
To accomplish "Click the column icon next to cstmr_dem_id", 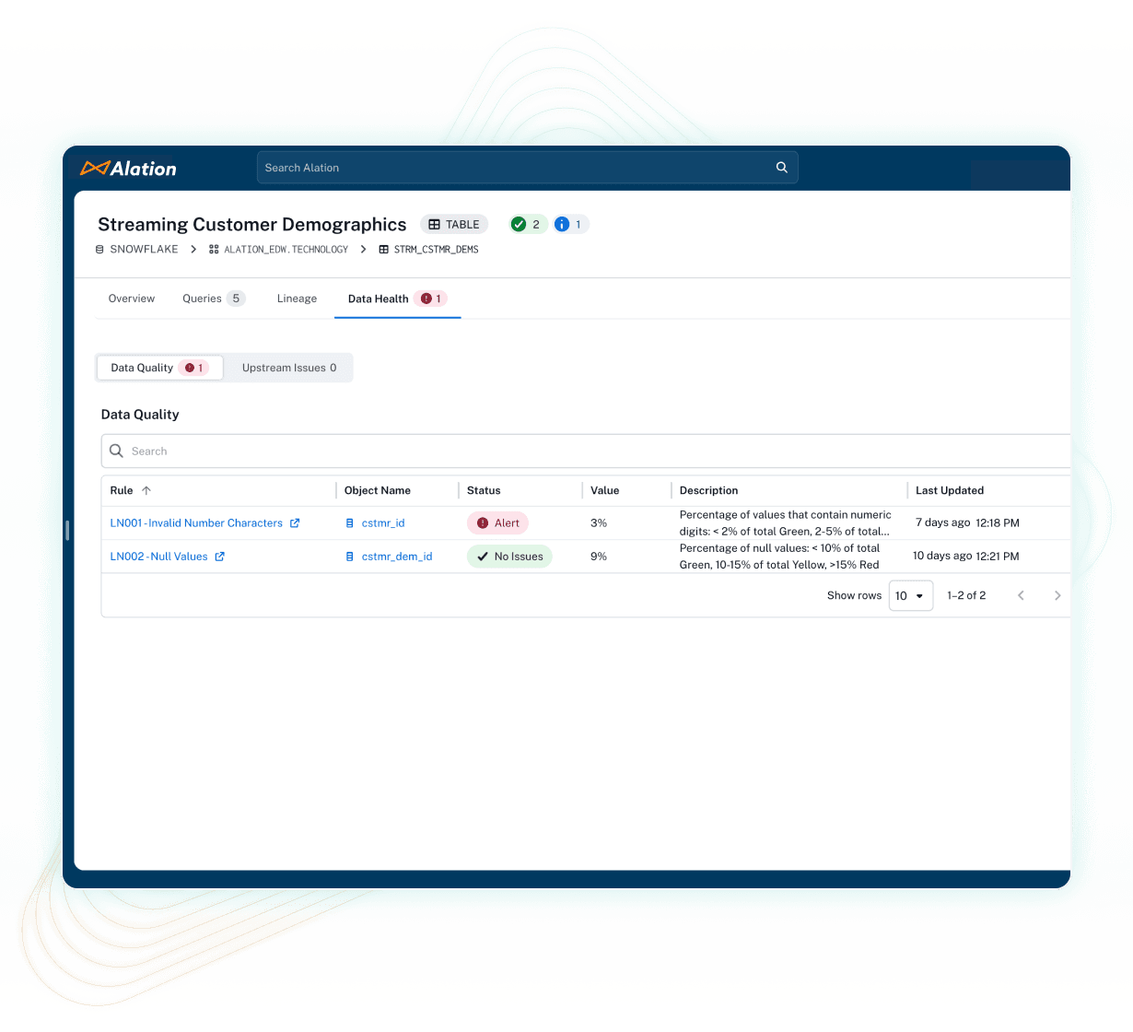I will click(349, 556).
